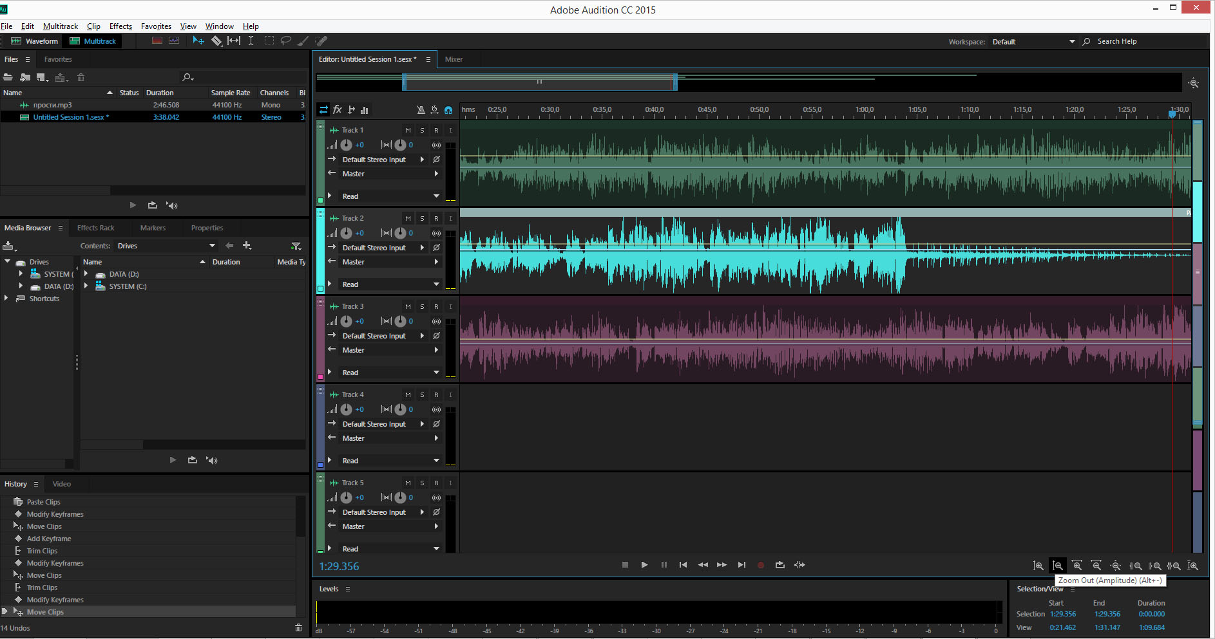This screenshot has height=639, width=1215.
Task: Select the Razor tool in toolbar
Action: (x=216, y=41)
